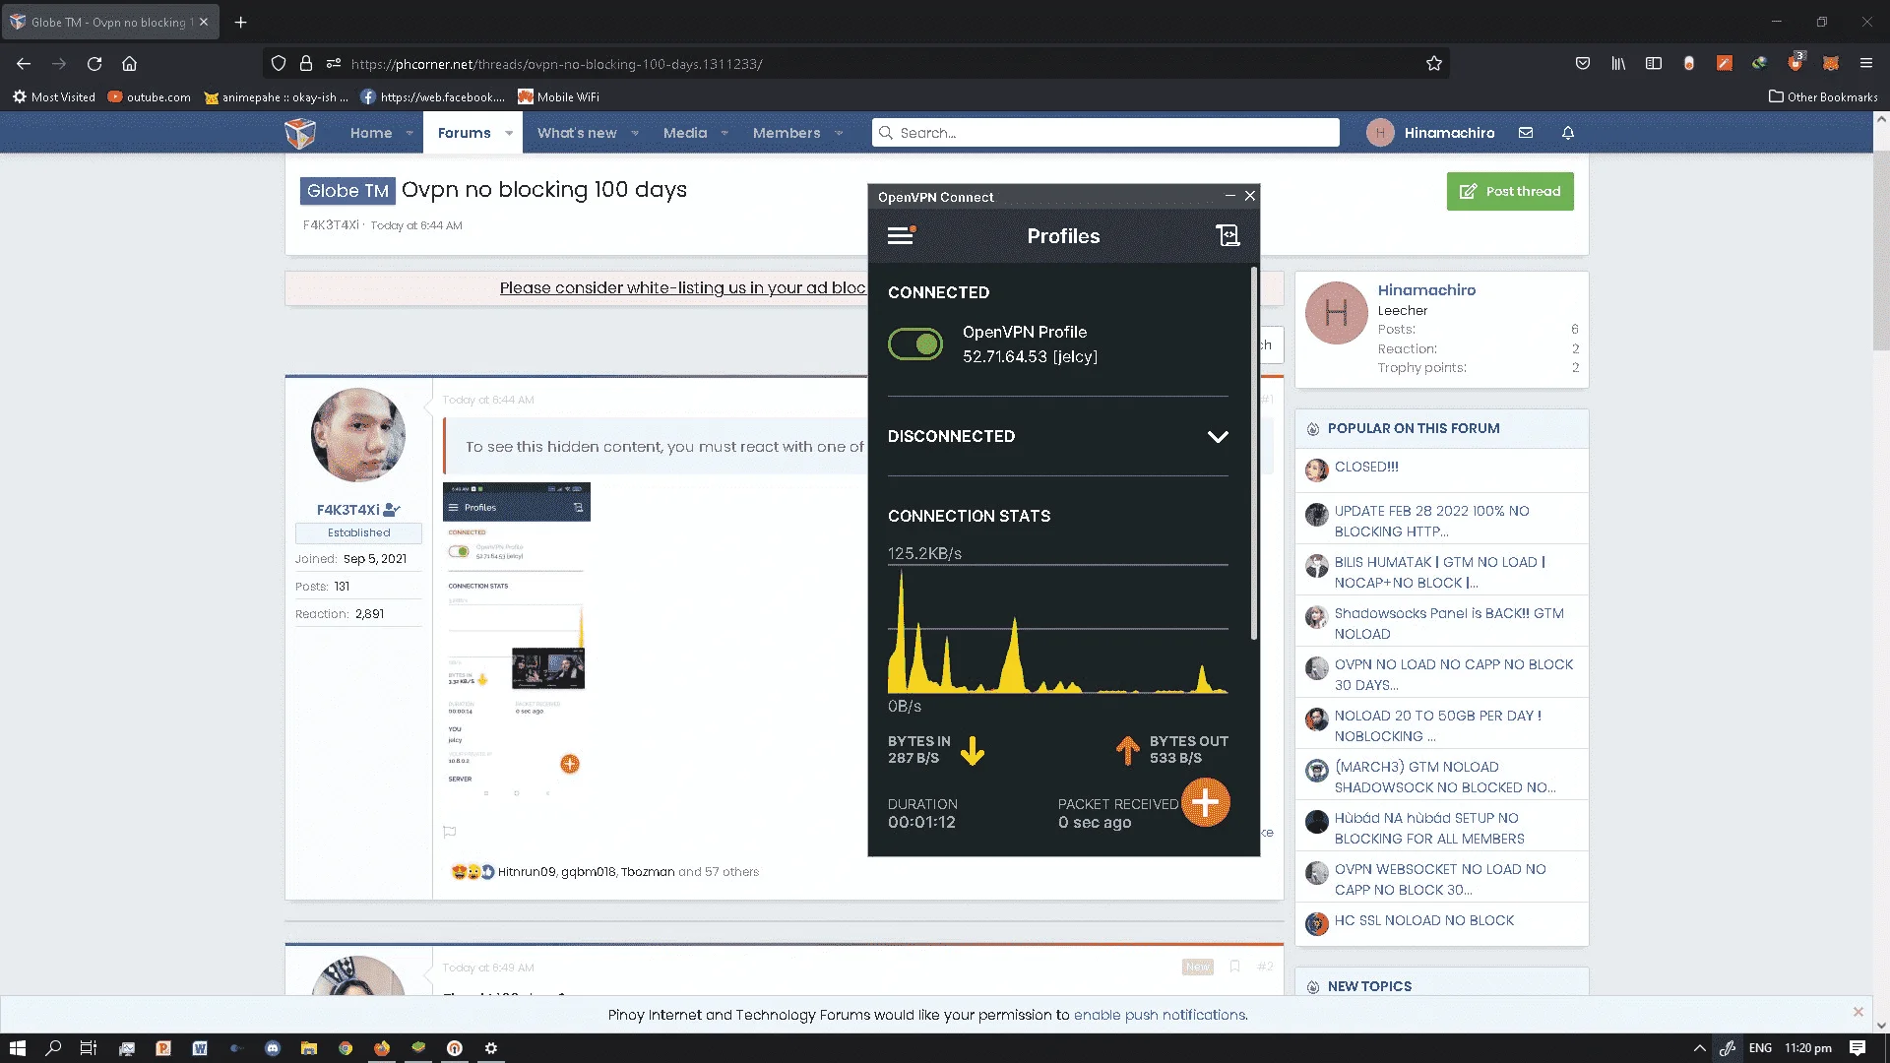Open "HC SSL NOLOAD NO BLOCK" thread
Image resolution: width=1890 pixels, height=1063 pixels.
click(x=1424, y=920)
